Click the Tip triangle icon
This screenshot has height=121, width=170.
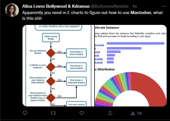point(133,114)
